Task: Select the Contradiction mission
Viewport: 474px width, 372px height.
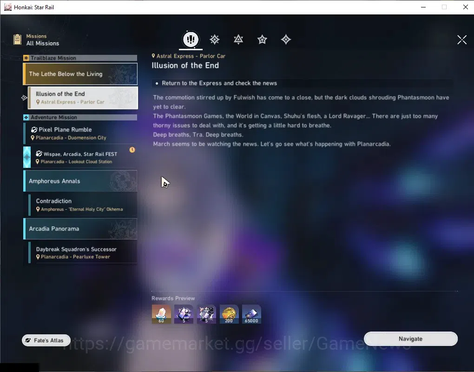Action: pyautogui.click(x=83, y=205)
